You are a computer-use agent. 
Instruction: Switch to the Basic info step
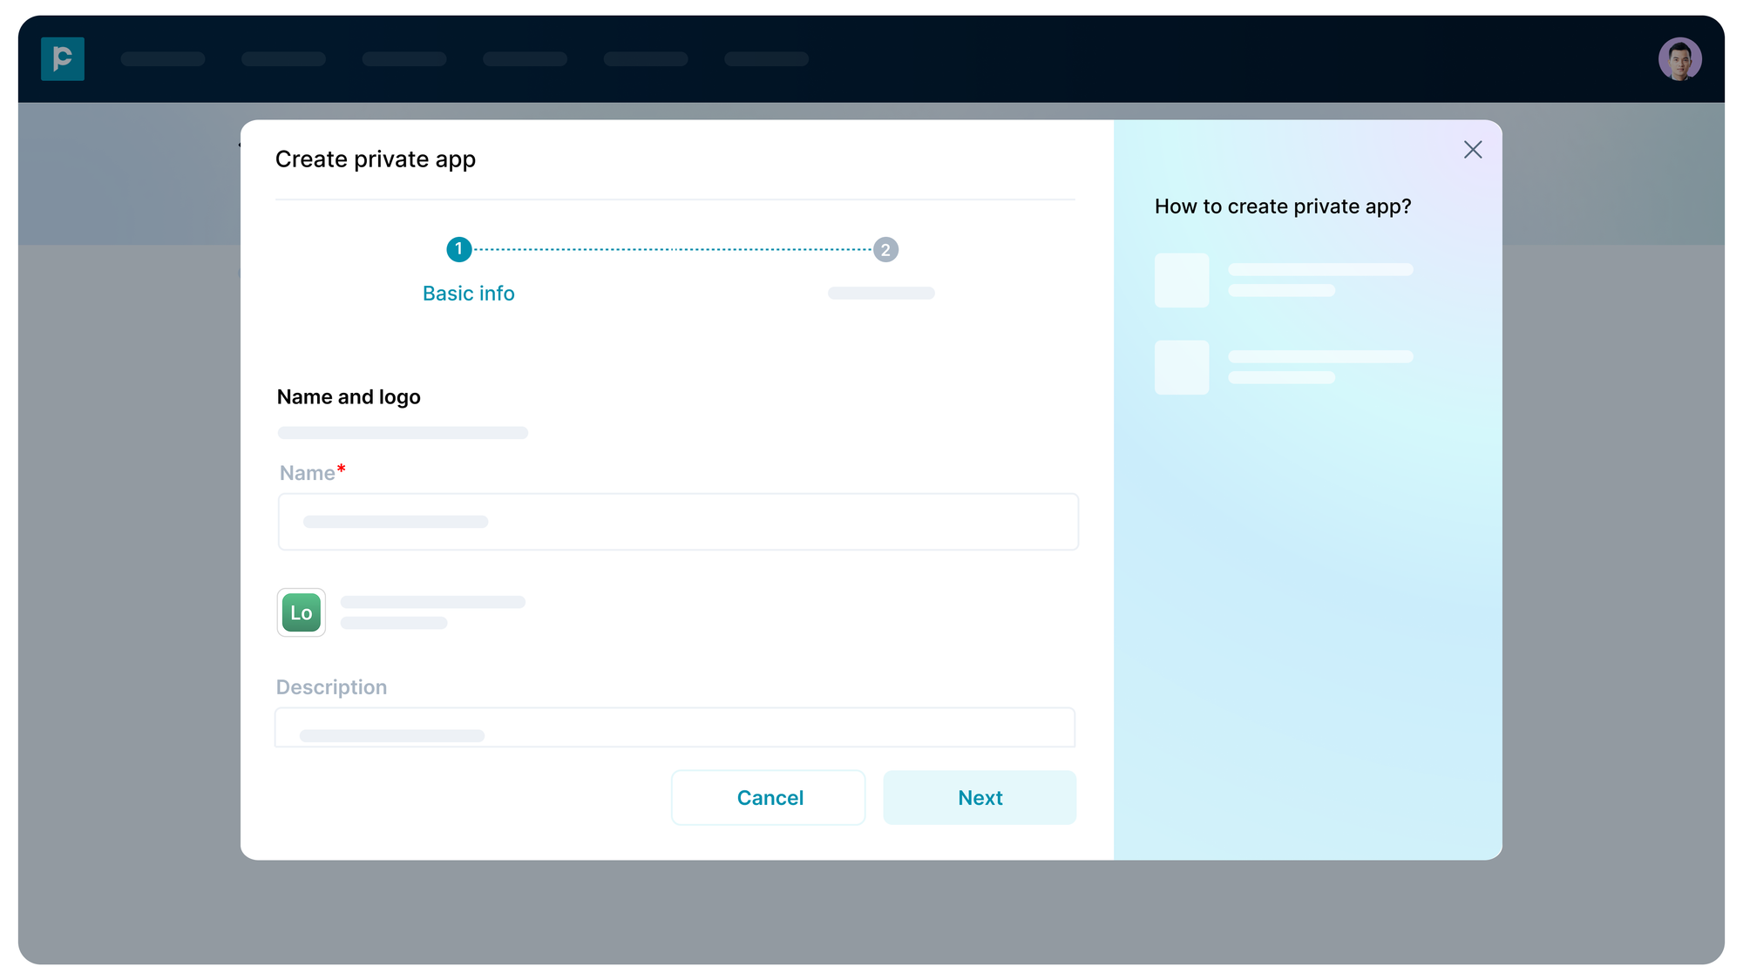click(x=468, y=293)
